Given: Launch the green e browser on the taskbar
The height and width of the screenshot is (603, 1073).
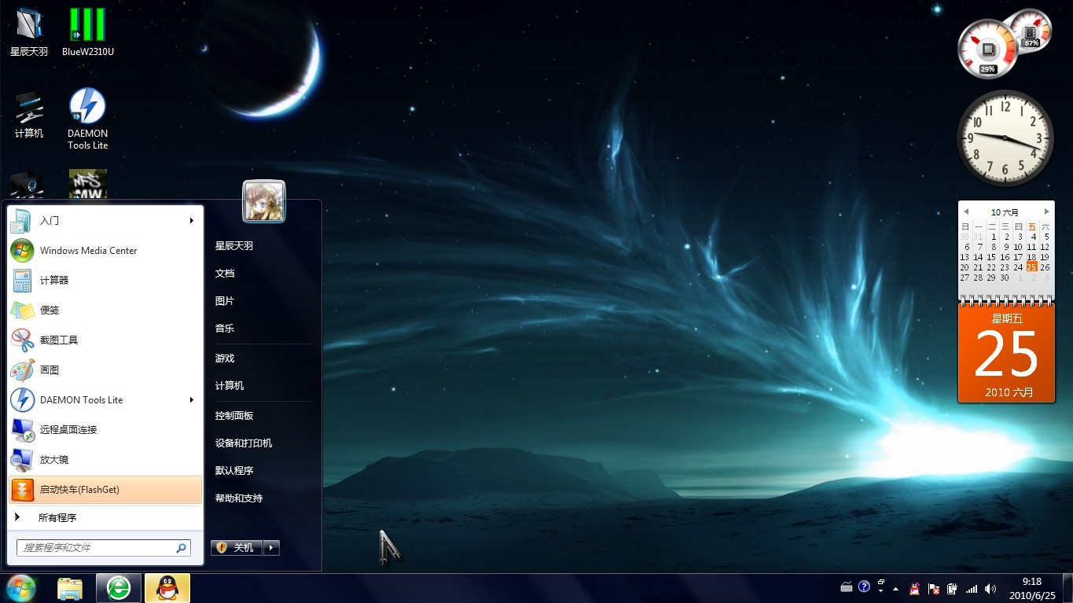Looking at the screenshot, I should point(119,588).
